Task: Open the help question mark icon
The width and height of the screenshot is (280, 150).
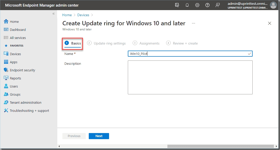Action: 207,5
